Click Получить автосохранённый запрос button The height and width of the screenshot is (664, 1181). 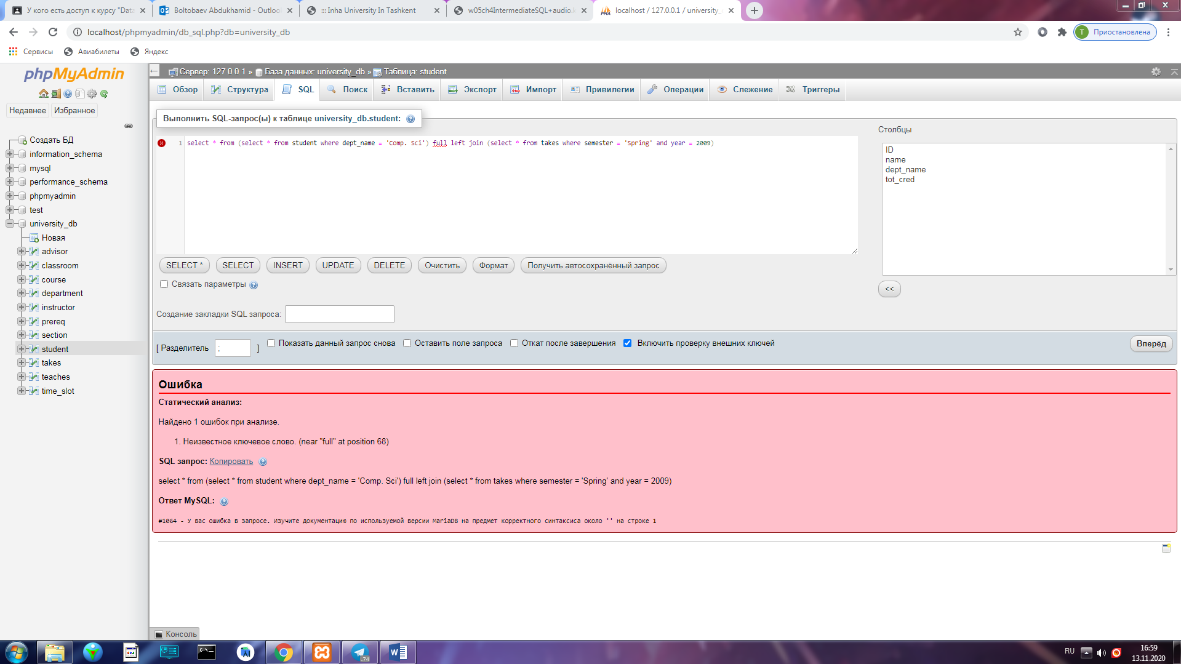tap(593, 265)
